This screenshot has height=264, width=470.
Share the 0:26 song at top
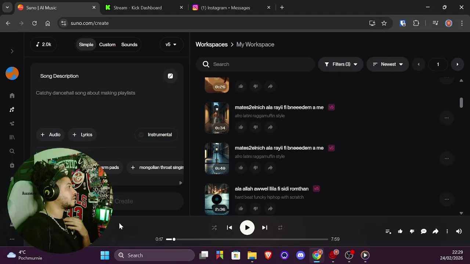click(x=270, y=87)
